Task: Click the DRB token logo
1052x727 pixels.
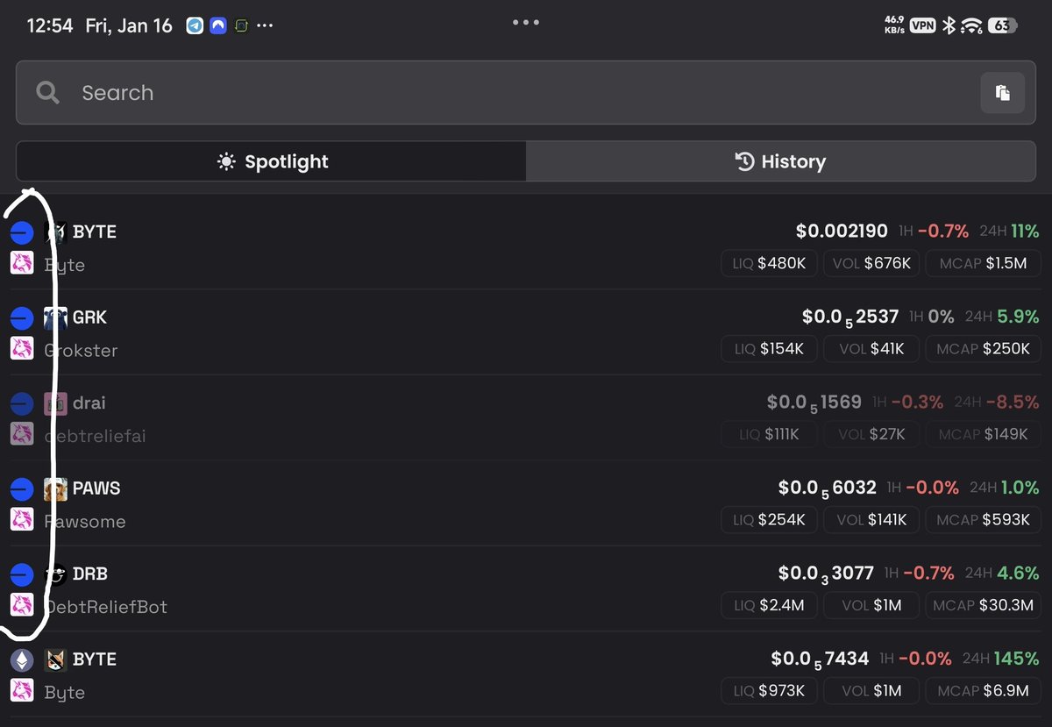Action: tap(55, 574)
